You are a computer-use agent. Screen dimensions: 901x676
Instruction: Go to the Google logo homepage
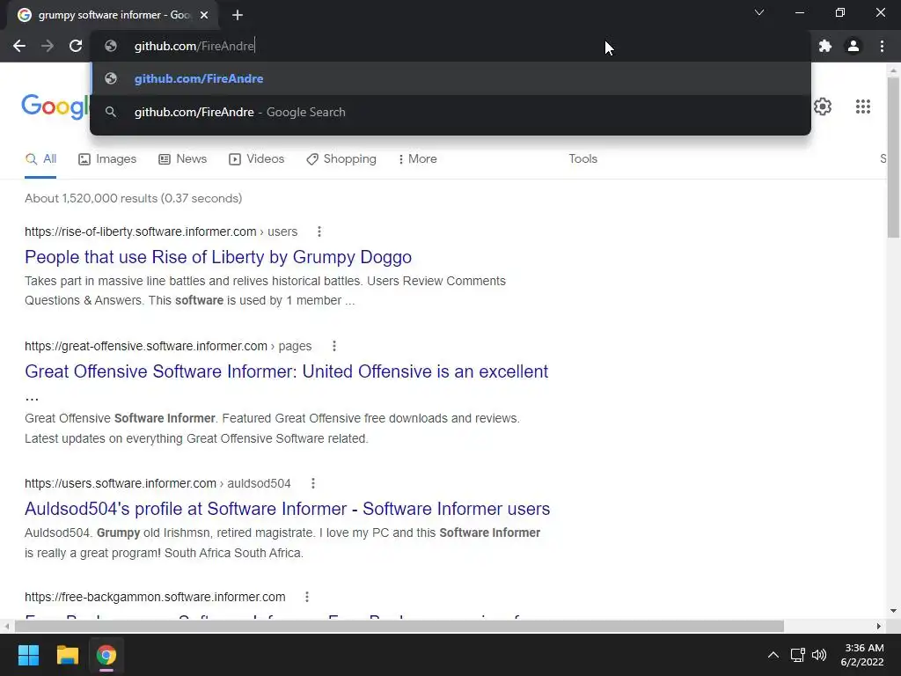tap(55, 107)
